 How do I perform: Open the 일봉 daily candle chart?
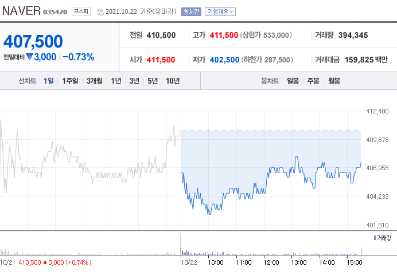click(x=293, y=81)
